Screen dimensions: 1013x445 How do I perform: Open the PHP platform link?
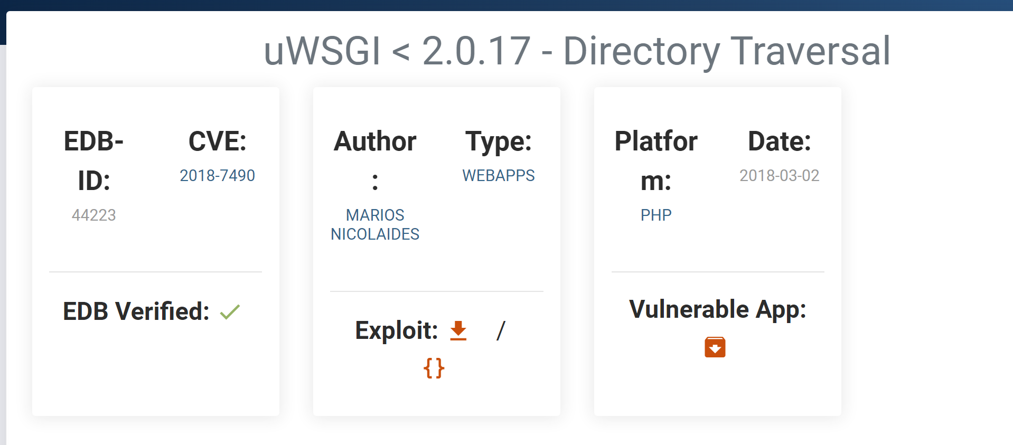coord(656,215)
